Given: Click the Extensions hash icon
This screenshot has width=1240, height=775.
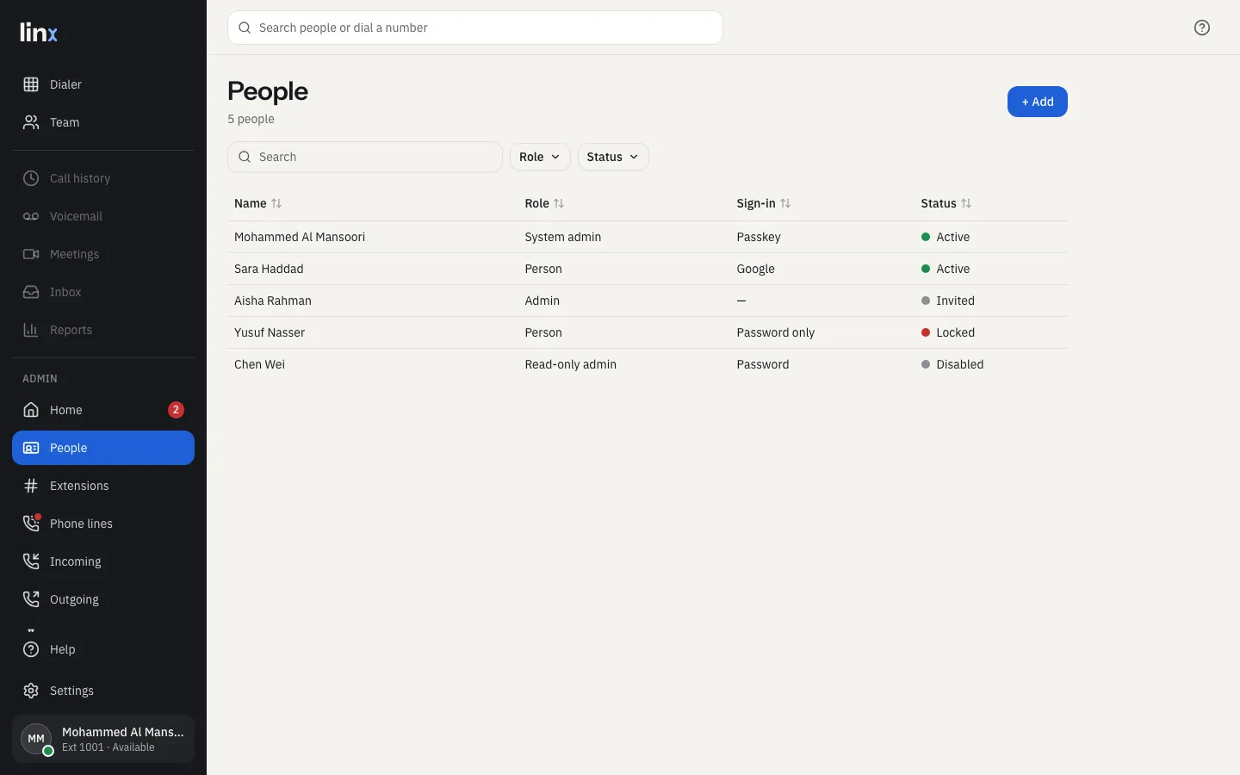Looking at the screenshot, I should (31, 486).
